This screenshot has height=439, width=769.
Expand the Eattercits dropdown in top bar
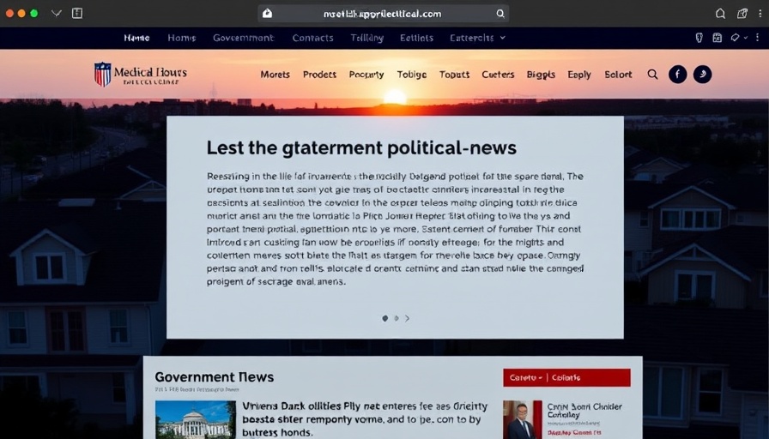tap(478, 38)
